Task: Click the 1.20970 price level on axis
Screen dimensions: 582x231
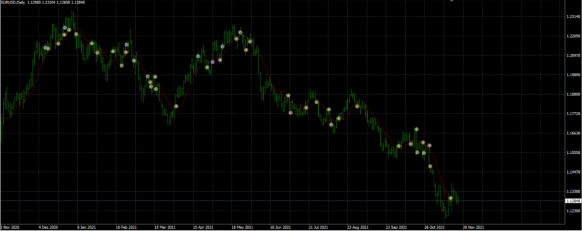Action: click(573, 56)
